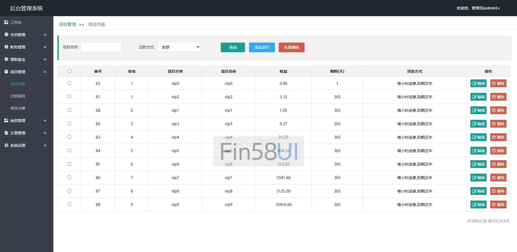Image resolution: width=517 pixels, height=252 pixels.
Task: Open 已投项目 submenu item
Action: 18,96
